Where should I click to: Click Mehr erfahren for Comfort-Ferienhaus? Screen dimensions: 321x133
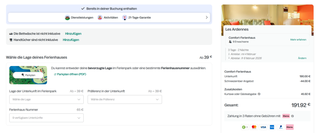coord(298,40)
